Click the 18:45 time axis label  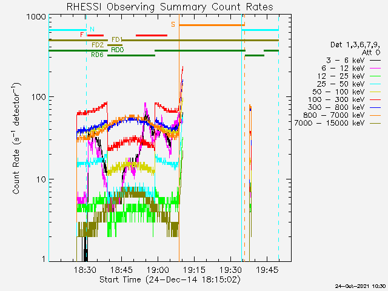[x=121, y=270]
